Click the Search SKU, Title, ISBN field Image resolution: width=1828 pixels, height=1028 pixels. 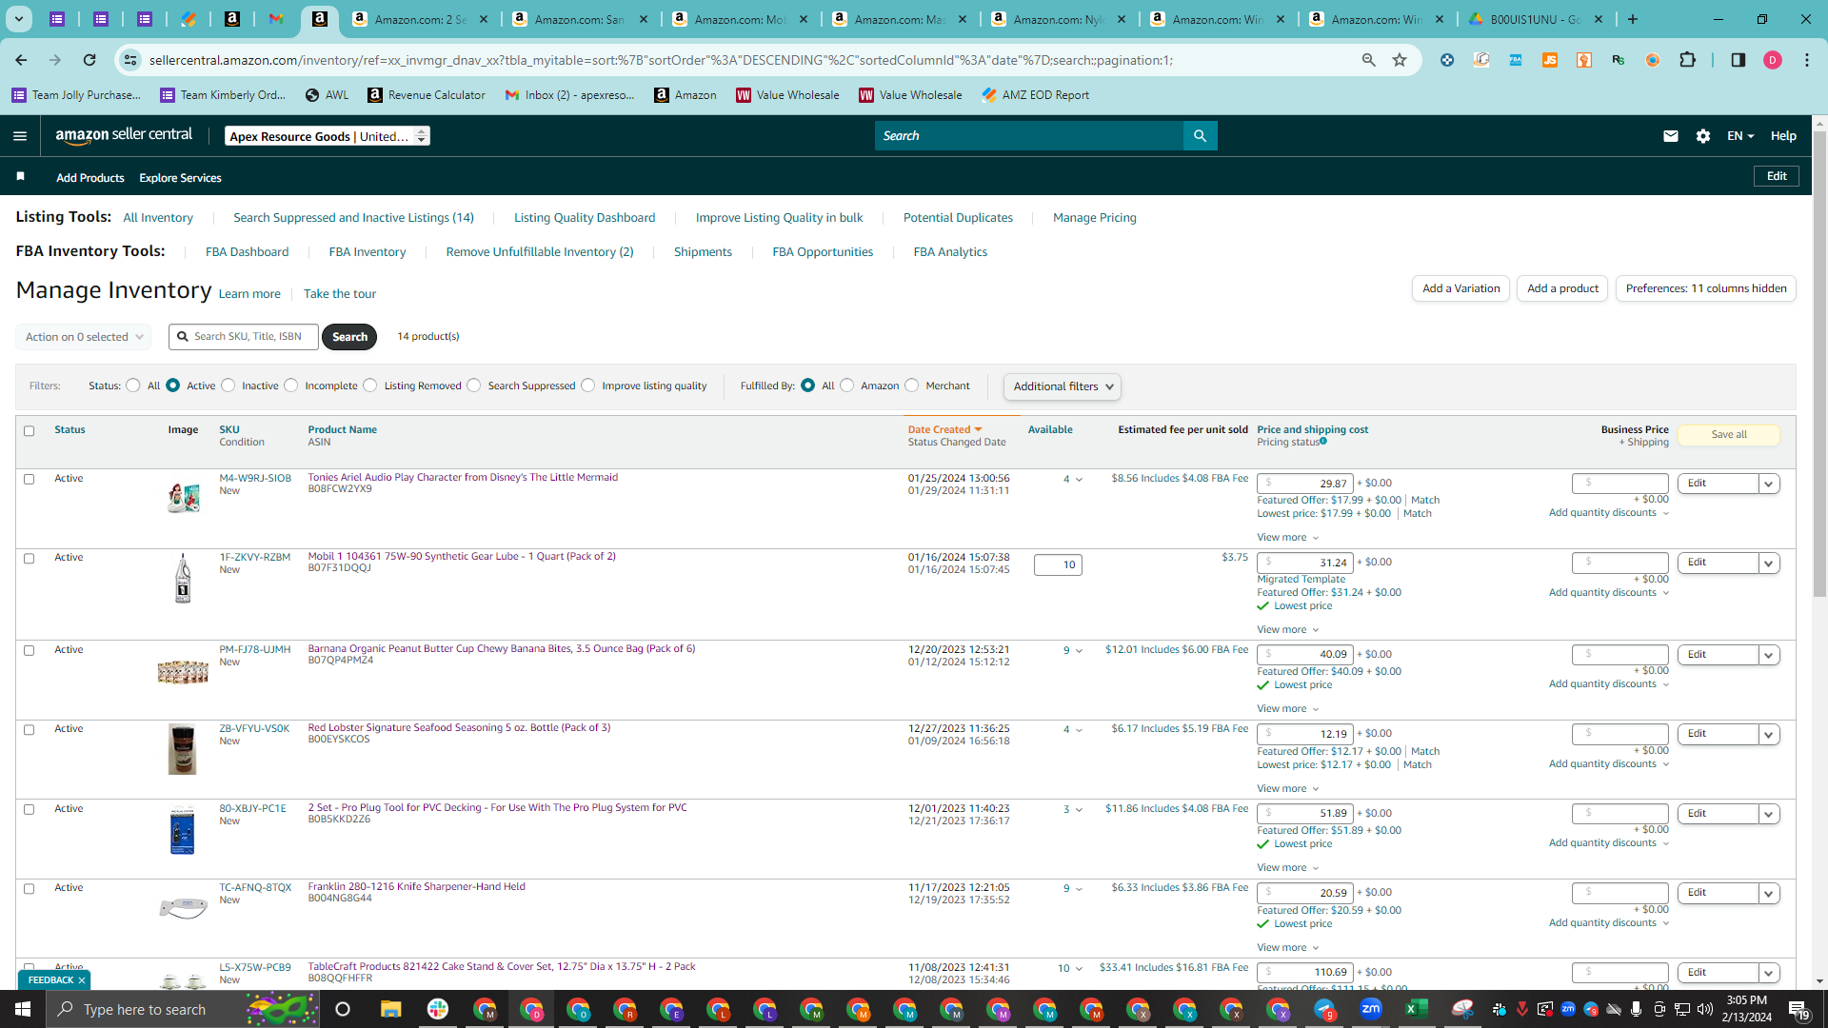coord(244,337)
